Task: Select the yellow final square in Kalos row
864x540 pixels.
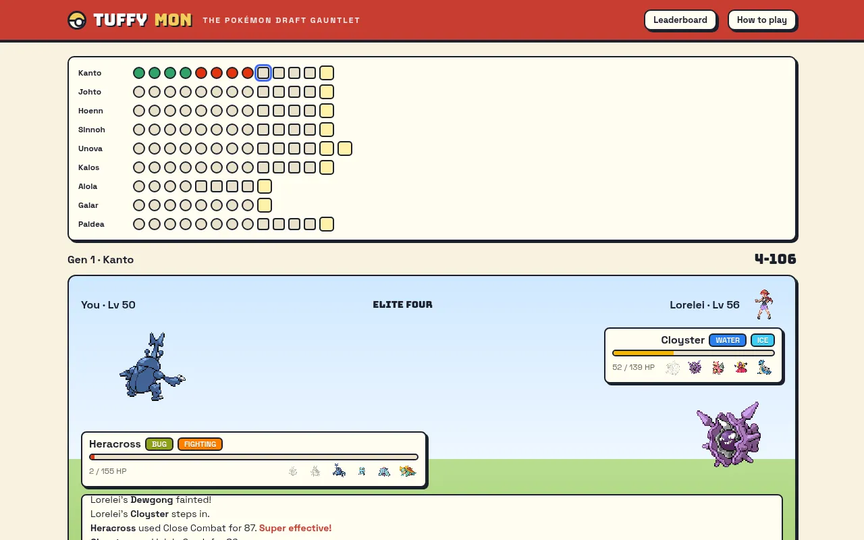Action: tap(327, 167)
